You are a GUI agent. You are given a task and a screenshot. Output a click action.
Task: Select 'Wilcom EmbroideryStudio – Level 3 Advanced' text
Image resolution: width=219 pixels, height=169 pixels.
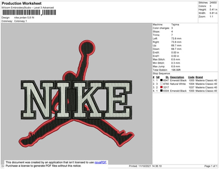click(x=28, y=8)
